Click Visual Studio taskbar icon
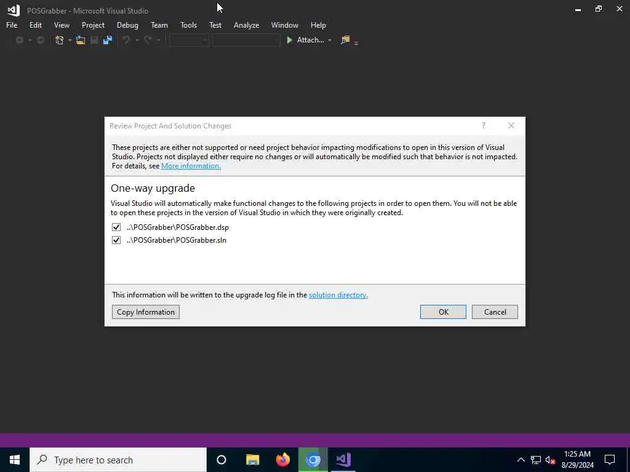 (x=343, y=460)
